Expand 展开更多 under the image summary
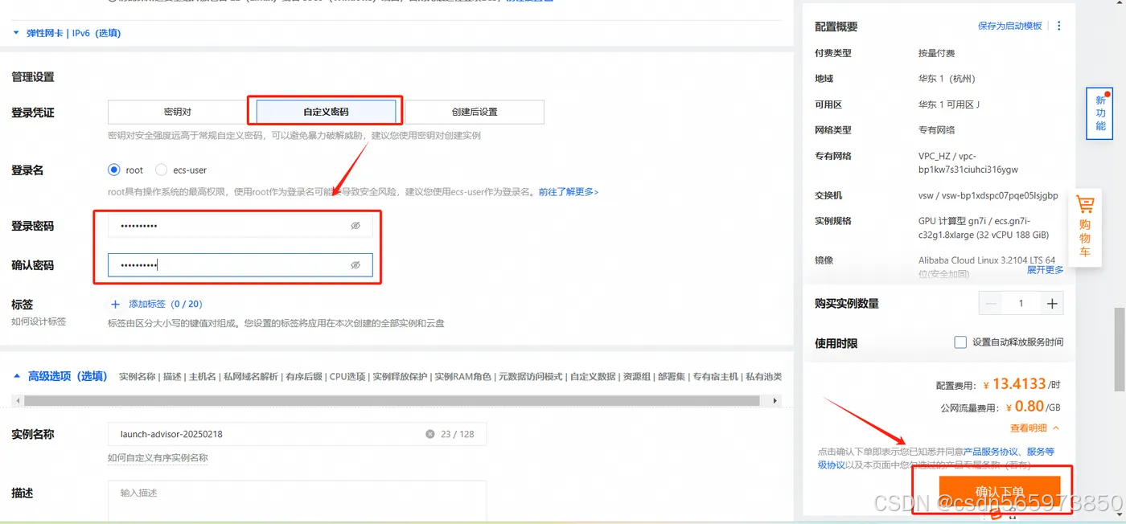 pos(1045,270)
